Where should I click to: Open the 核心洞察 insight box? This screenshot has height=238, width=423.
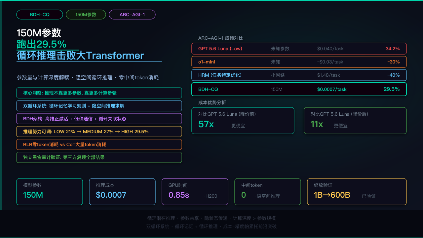click(x=99, y=93)
